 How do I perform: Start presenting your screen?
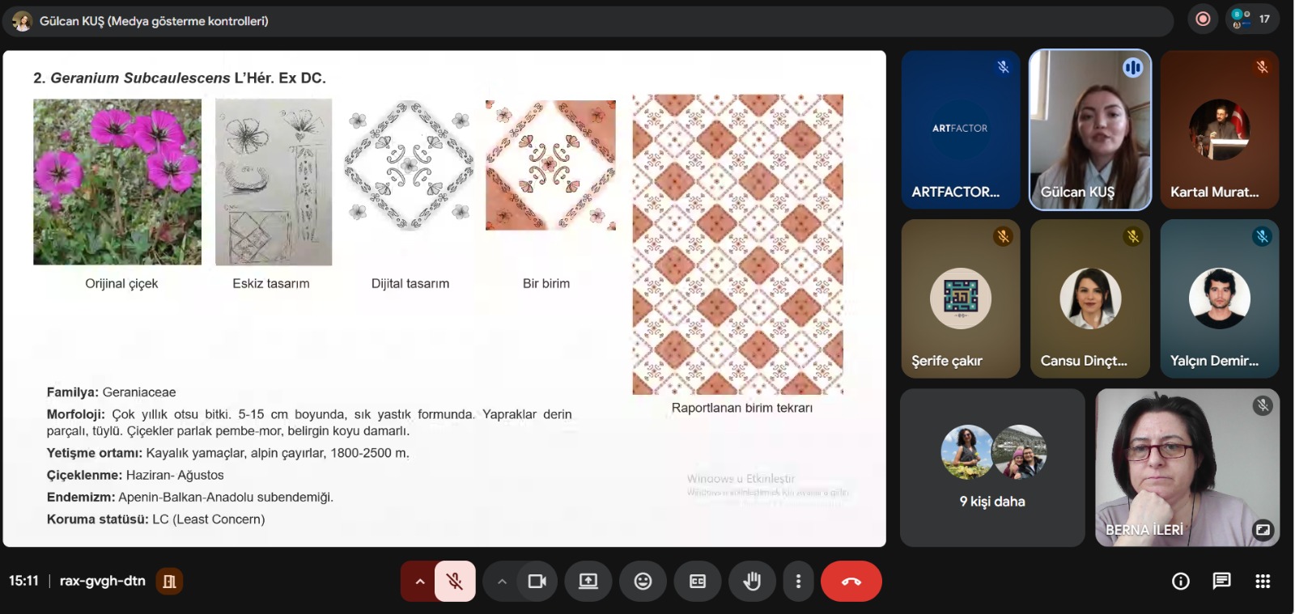click(x=588, y=581)
